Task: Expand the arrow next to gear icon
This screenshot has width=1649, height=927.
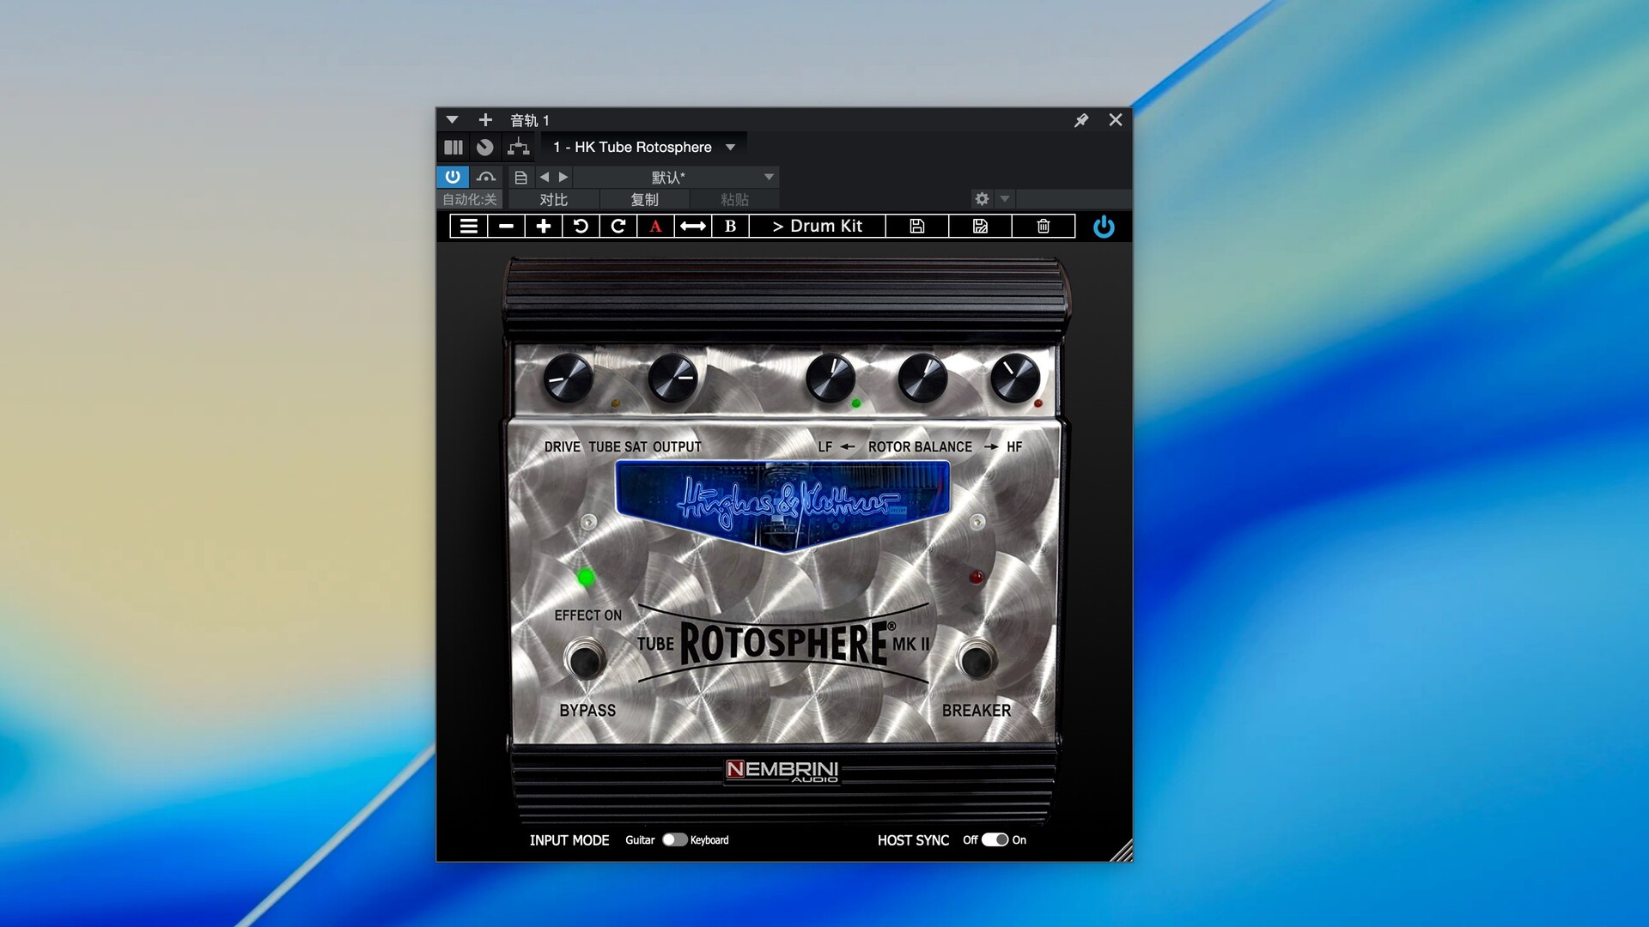Action: [1005, 198]
